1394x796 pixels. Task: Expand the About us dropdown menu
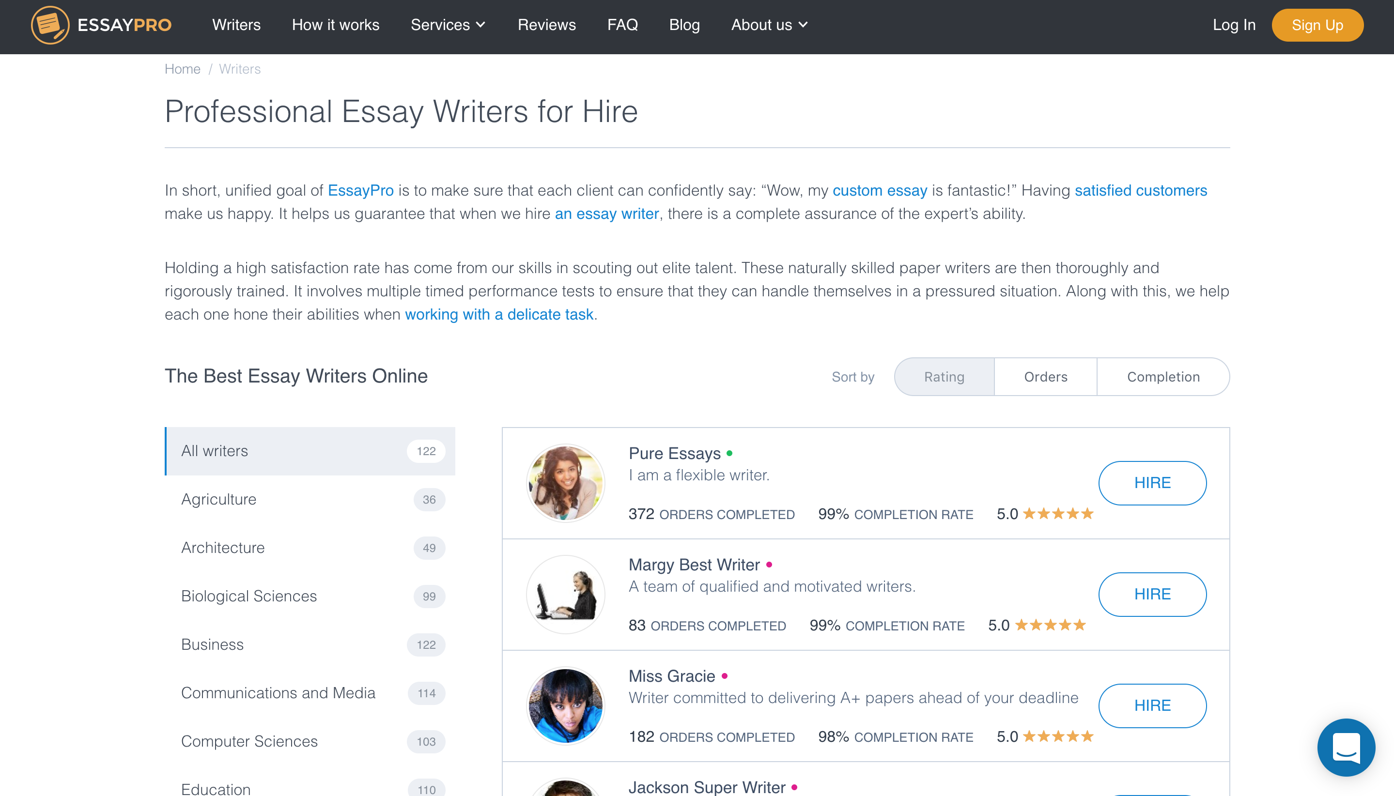click(x=769, y=25)
